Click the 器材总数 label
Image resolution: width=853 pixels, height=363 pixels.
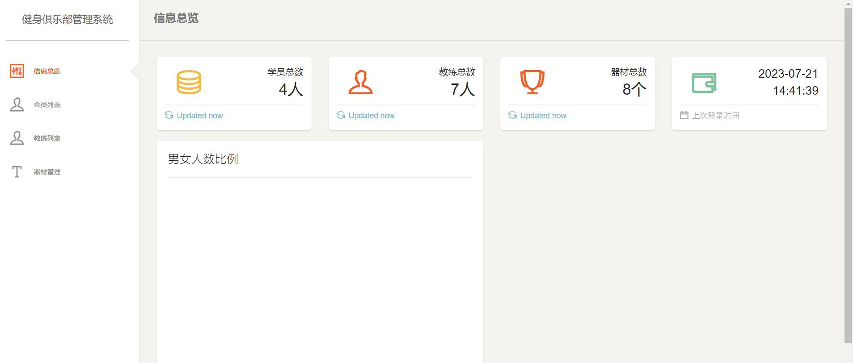pyautogui.click(x=629, y=72)
